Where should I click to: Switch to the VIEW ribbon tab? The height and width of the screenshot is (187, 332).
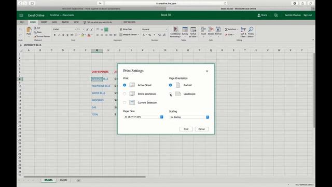click(76, 22)
